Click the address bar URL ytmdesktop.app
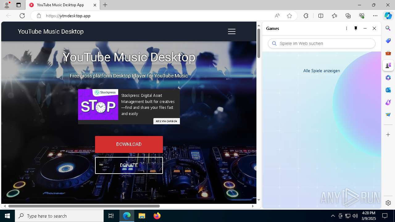This screenshot has width=395, height=222. click(68, 16)
